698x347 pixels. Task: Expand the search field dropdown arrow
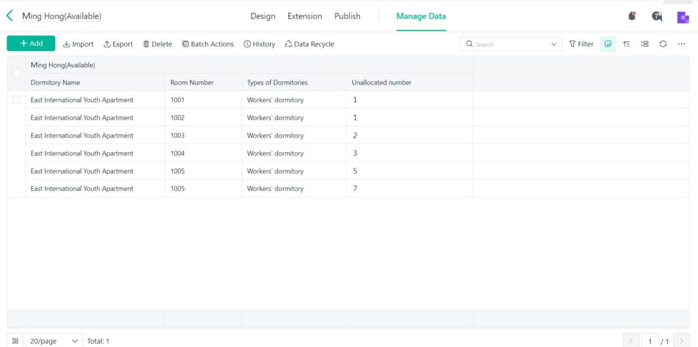pos(553,44)
